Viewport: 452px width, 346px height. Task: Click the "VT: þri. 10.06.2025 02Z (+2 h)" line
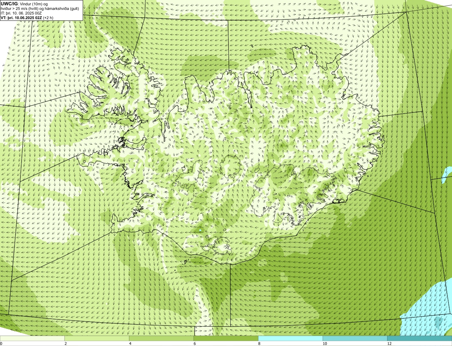tap(27, 18)
